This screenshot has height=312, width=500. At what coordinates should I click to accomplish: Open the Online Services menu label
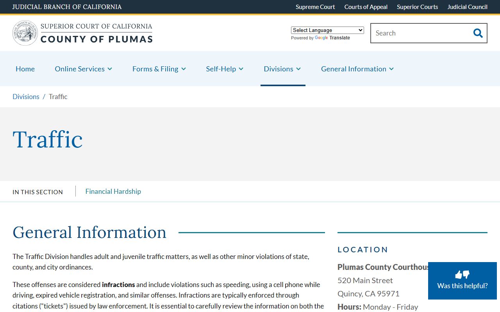point(80,69)
